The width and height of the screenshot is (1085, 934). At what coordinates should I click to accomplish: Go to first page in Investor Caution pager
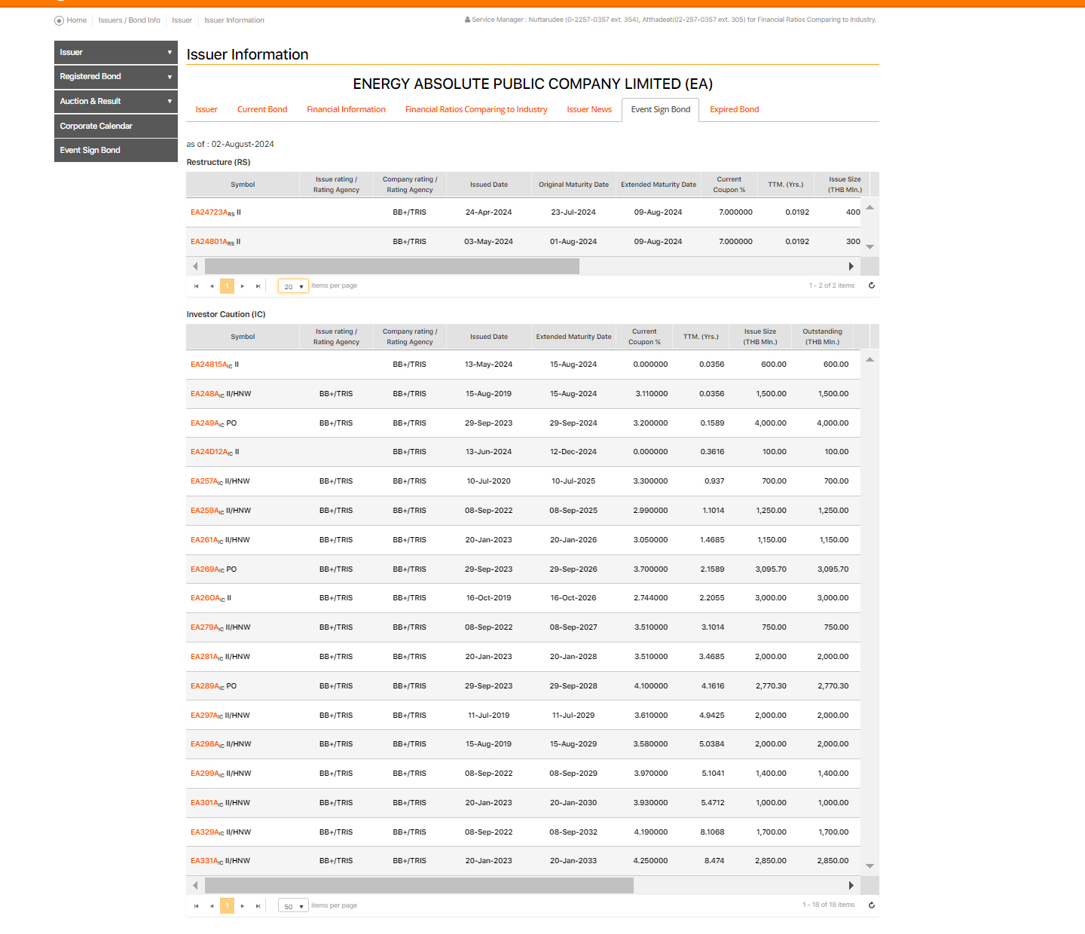pyautogui.click(x=196, y=906)
